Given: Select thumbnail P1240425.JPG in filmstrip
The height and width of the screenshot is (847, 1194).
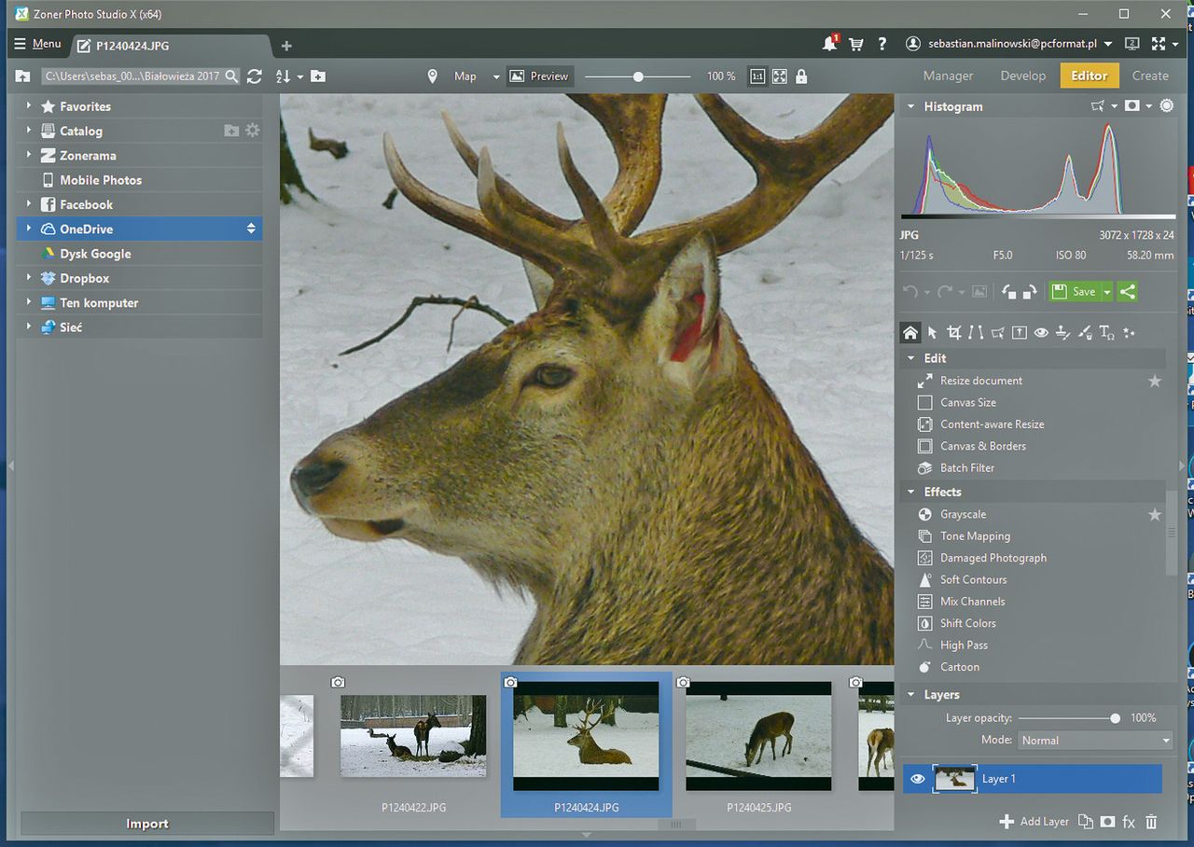Looking at the screenshot, I should click(758, 744).
